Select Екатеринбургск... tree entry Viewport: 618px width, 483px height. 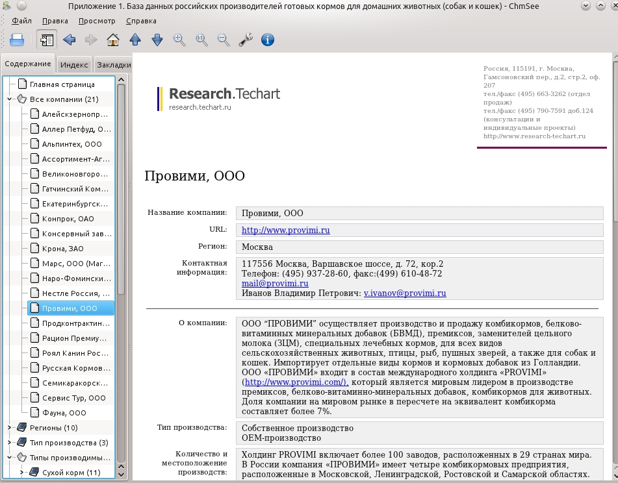pyautogui.click(x=75, y=204)
